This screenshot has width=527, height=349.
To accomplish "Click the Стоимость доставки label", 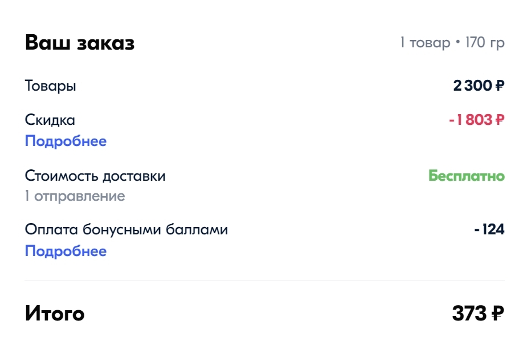I will [x=95, y=176].
